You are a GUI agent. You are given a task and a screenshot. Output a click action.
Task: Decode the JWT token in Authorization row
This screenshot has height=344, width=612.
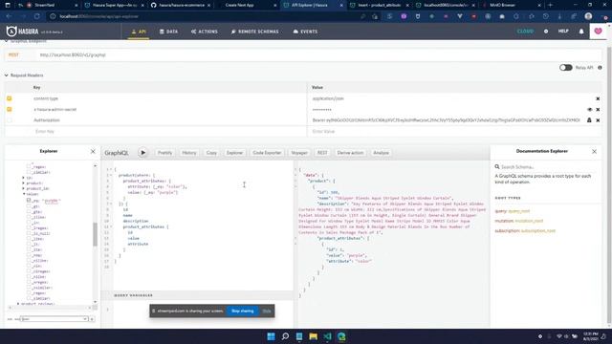(589, 120)
